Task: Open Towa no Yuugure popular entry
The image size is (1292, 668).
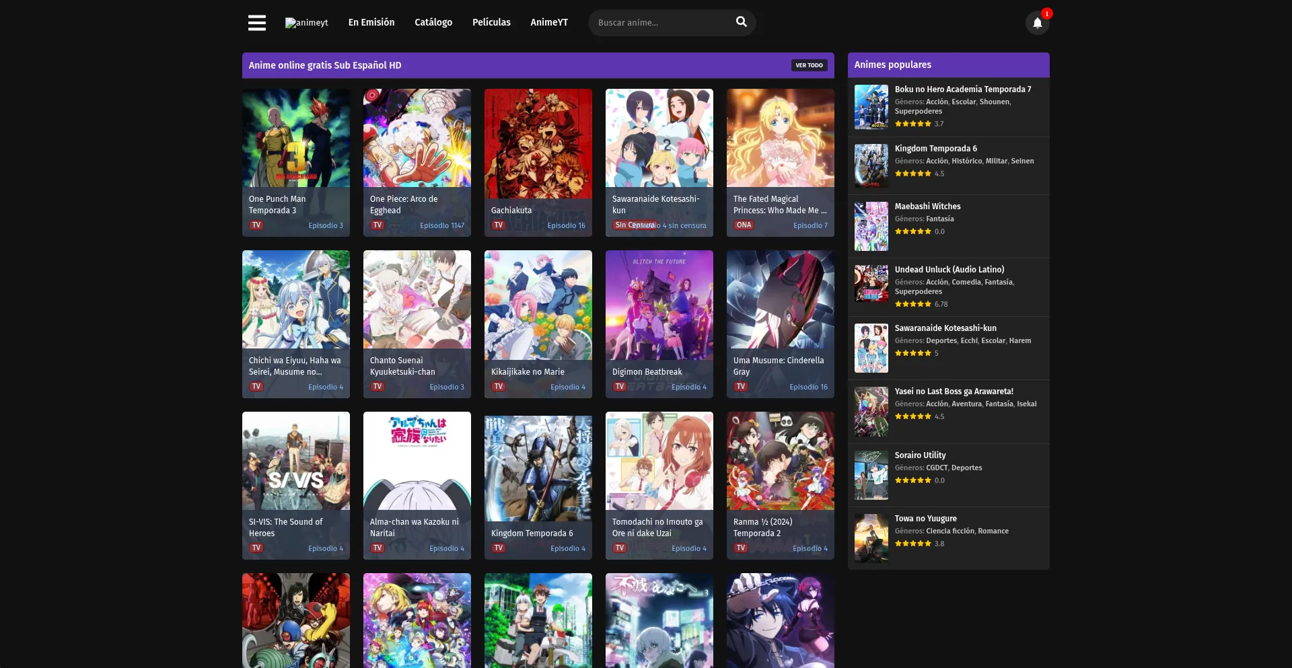Action: coord(925,519)
